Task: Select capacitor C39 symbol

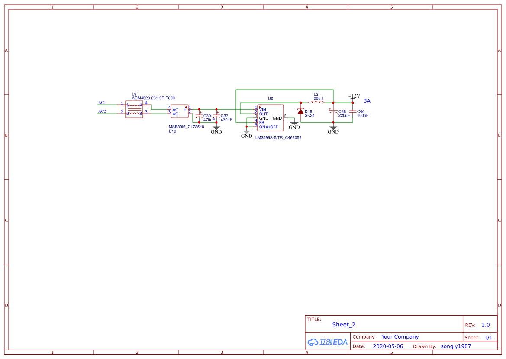Action: click(199, 116)
